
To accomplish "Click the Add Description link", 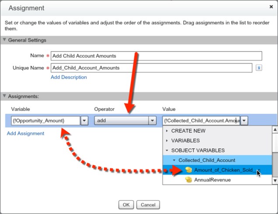I will pos(69,77).
